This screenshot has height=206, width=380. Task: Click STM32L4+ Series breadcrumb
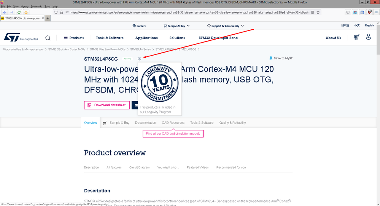pos(140,49)
